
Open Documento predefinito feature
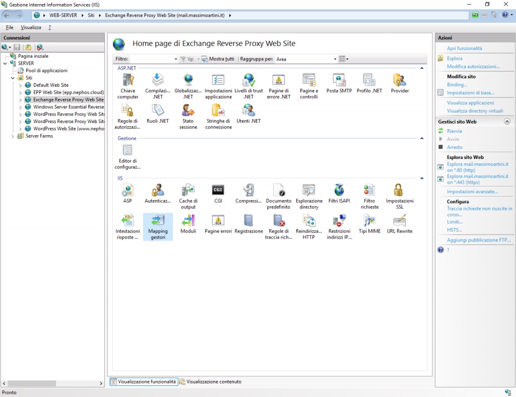pyautogui.click(x=279, y=196)
